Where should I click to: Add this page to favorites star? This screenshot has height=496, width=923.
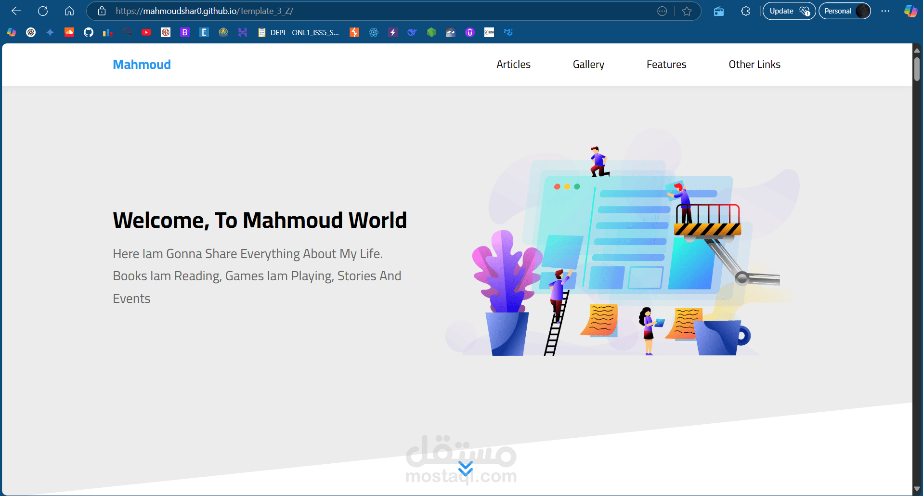[x=687, y=11]
